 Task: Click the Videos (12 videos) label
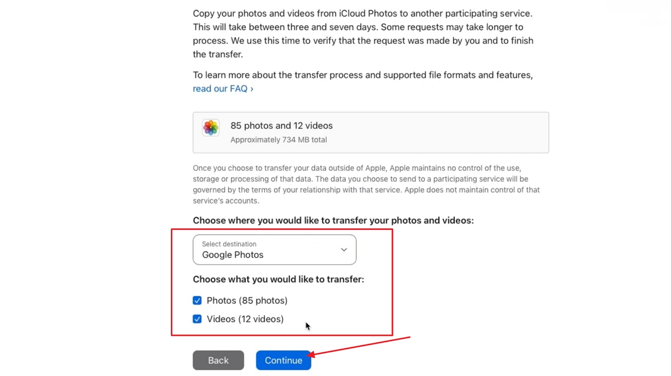click(245, 319)
